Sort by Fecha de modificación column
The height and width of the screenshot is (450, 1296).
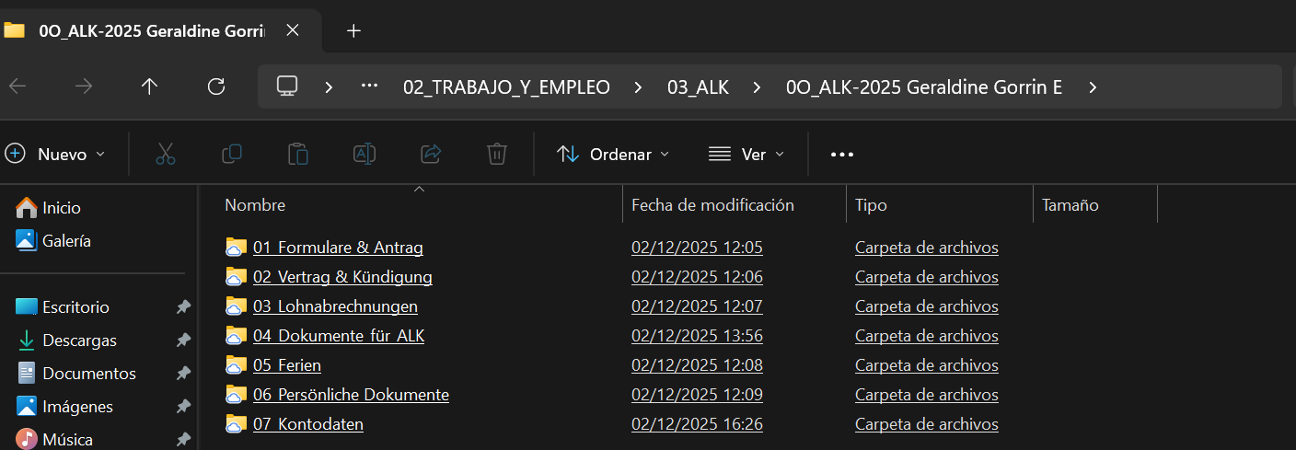coord(712,205)
